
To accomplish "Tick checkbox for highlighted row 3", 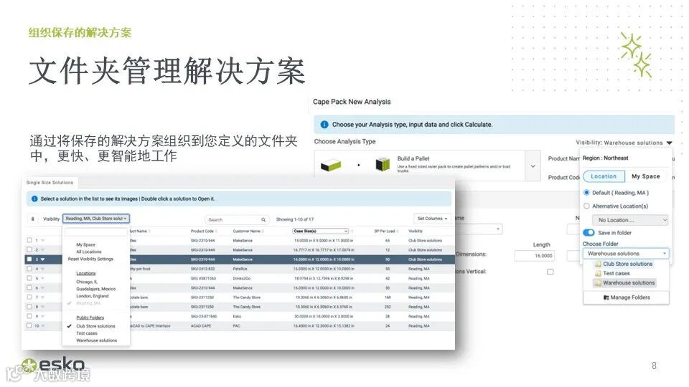I will tap(29, 259).
